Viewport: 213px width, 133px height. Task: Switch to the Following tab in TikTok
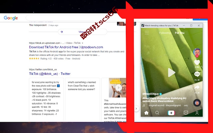[165, 33]
